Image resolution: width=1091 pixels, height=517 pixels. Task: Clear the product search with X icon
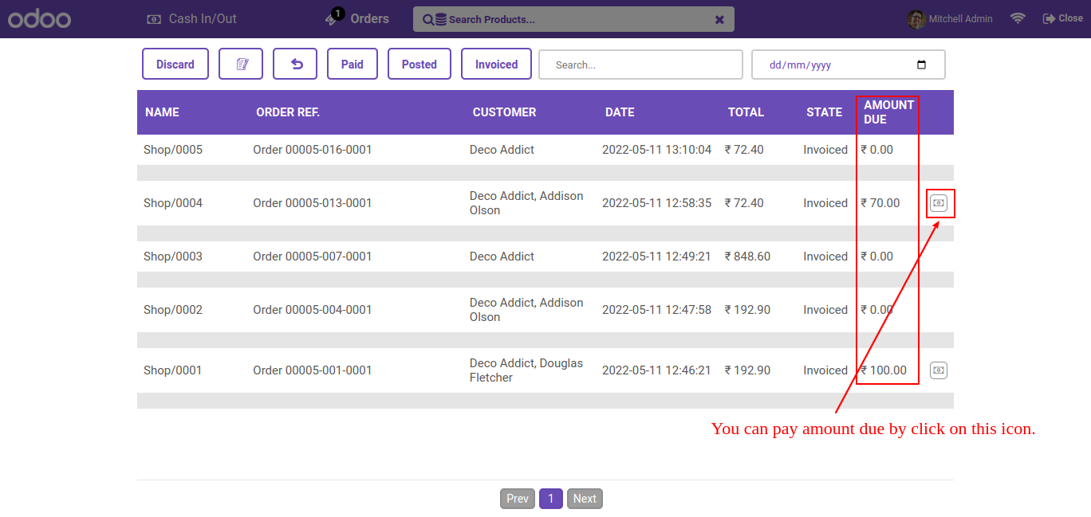coord(719,20)
